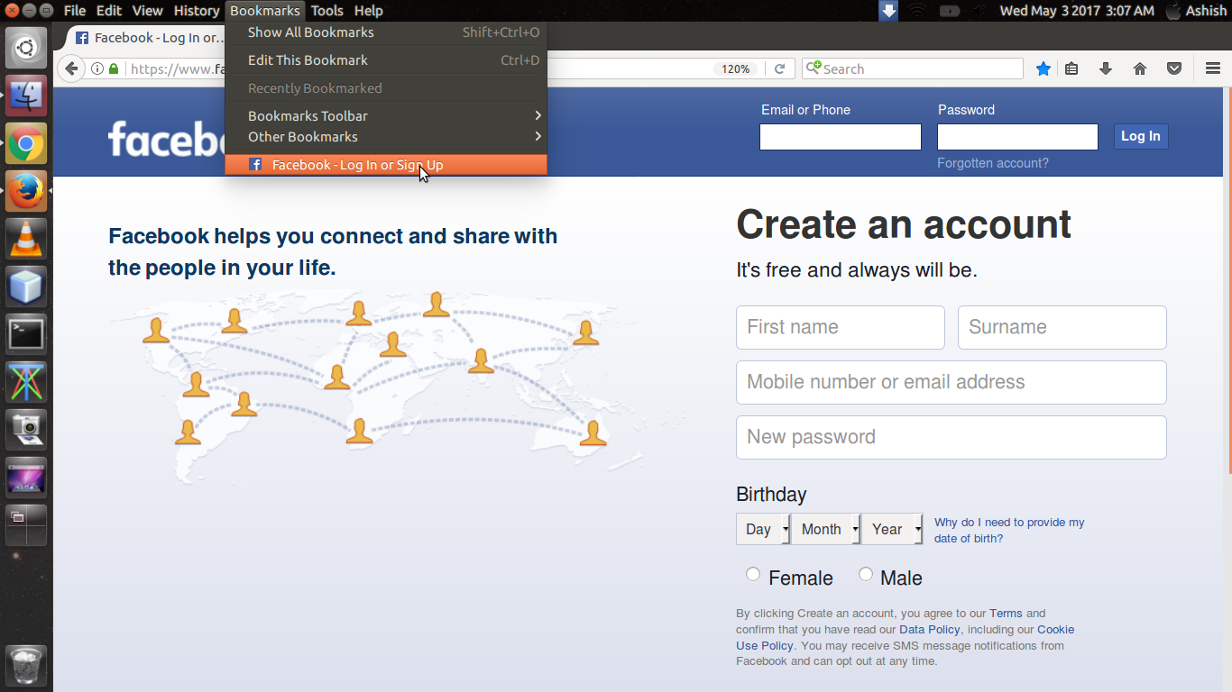Click the Mobile number or email address field

(x=952, y=382)
